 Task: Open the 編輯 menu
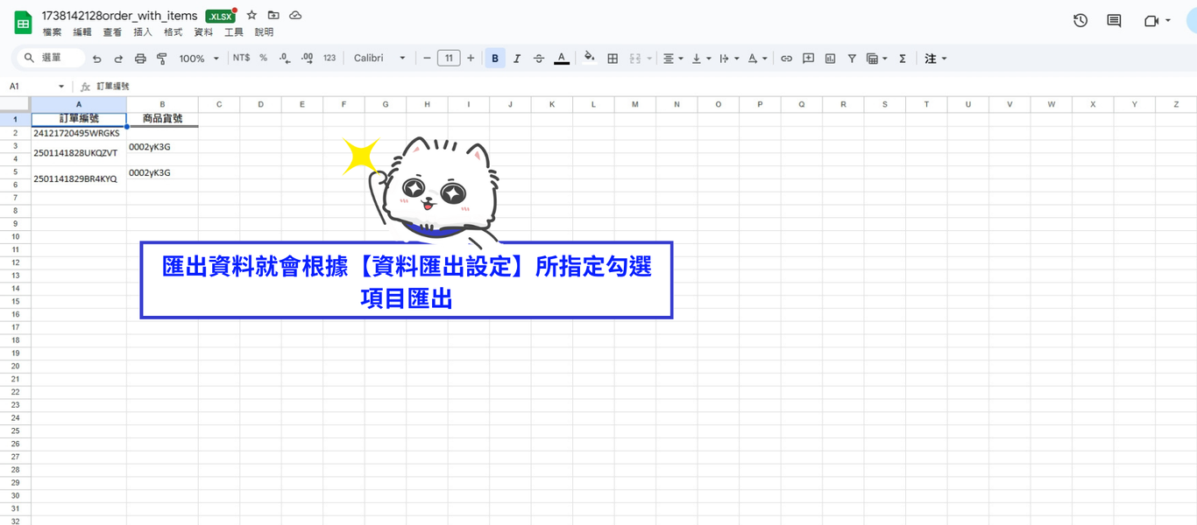pyautogui.click(x=82, y=32)
